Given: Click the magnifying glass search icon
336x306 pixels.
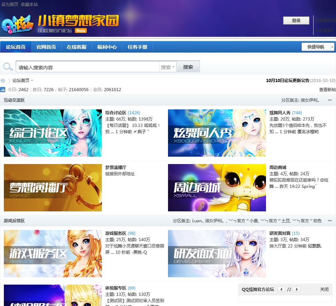Looking at the screenshot, I should pos(8,67).
